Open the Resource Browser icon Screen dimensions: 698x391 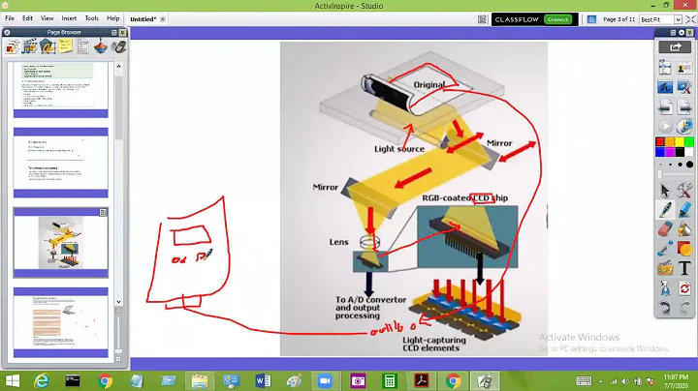(x=30, y=46)
